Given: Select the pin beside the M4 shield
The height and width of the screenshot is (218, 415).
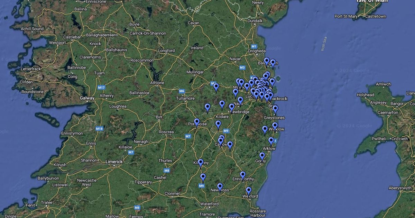Looking at the screenshot, I should click(x=216, y=87).
